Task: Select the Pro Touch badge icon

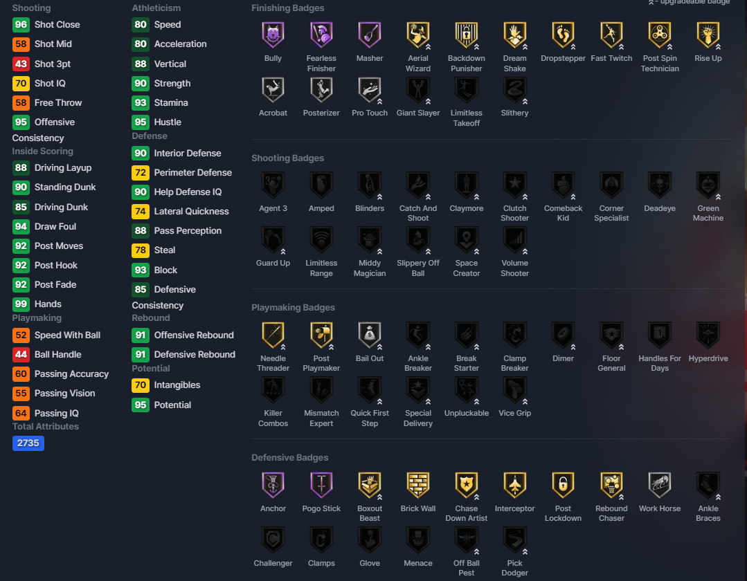Action: [x=370, y=89]
